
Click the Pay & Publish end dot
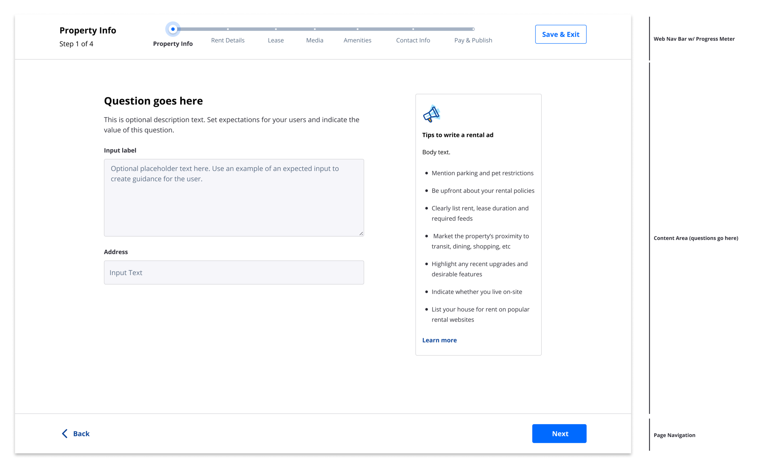[473, 29]
